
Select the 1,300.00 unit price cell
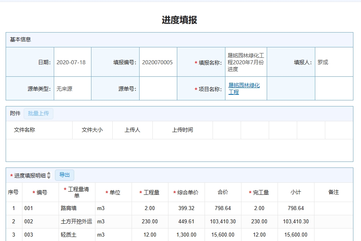coord(186,235)
